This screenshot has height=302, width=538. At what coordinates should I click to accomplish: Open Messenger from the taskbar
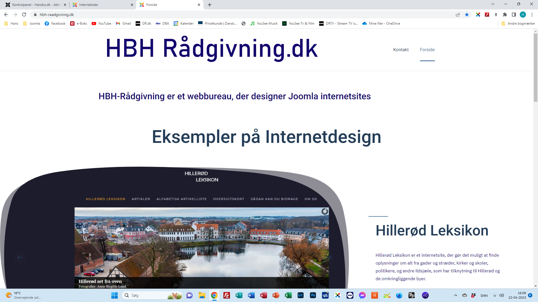point(362,295)
